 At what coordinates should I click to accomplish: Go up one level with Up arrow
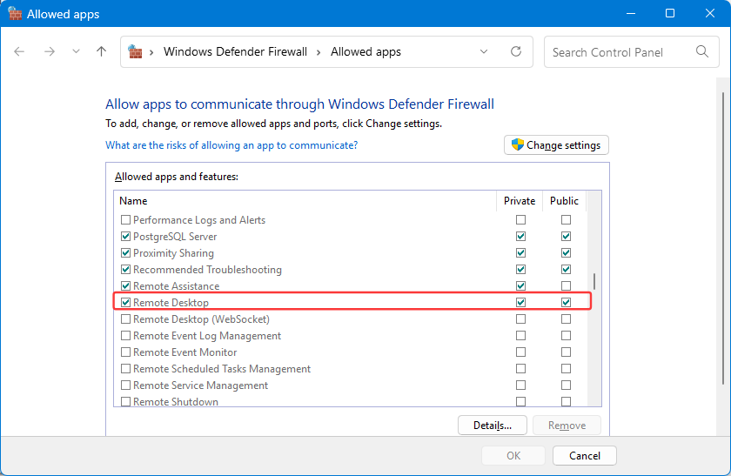point(101,52)
